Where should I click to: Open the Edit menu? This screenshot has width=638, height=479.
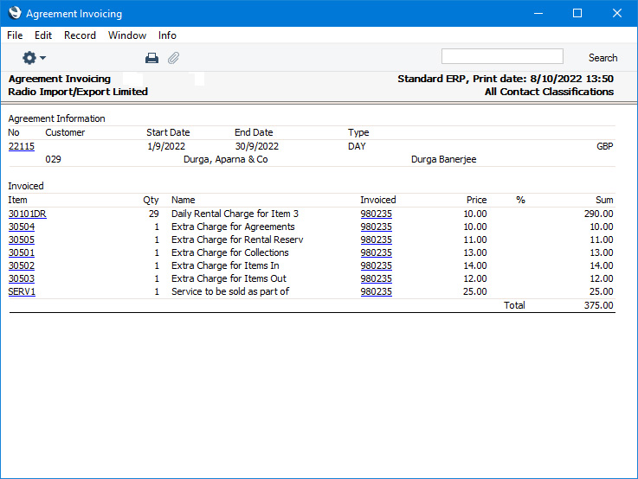tap(43, 35)
